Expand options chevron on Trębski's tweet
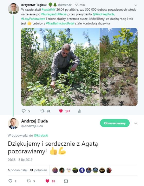Image resolution: width=144 pixels, height=186 pixels. (136, 5)
